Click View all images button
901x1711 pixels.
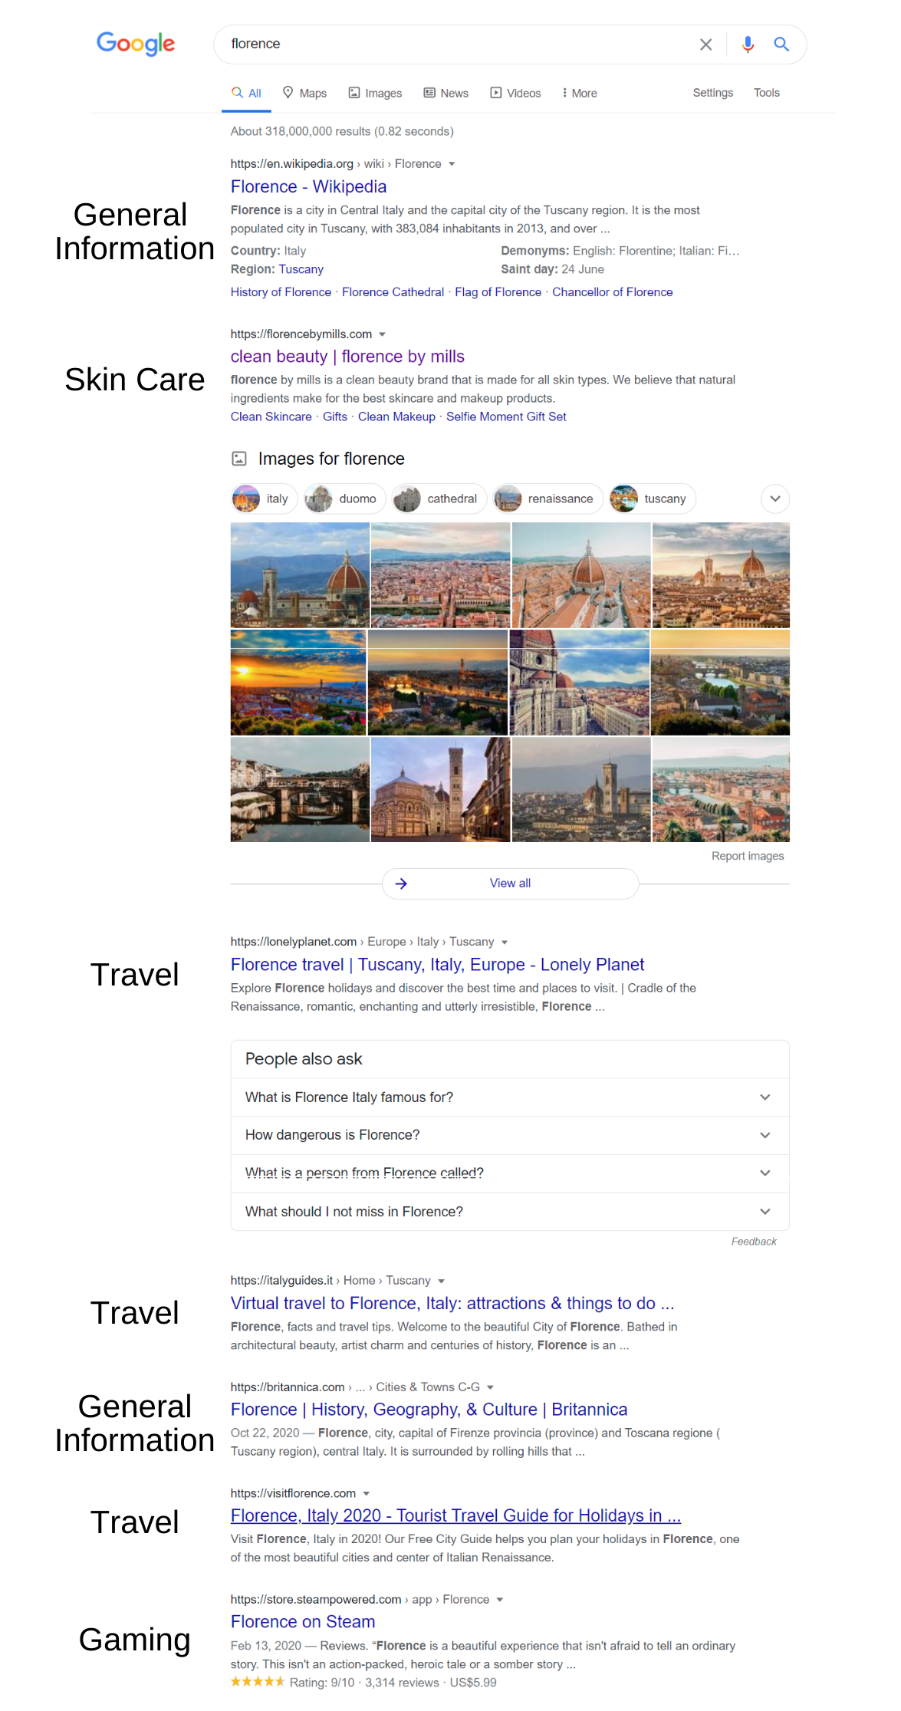tap(510, 883)
